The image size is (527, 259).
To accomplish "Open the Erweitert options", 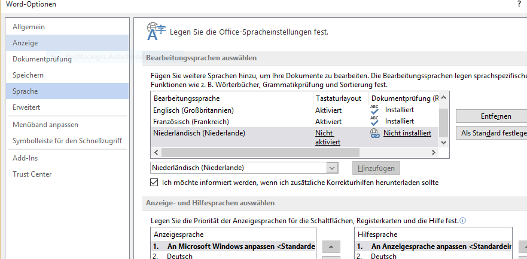I will coord(67,107).
